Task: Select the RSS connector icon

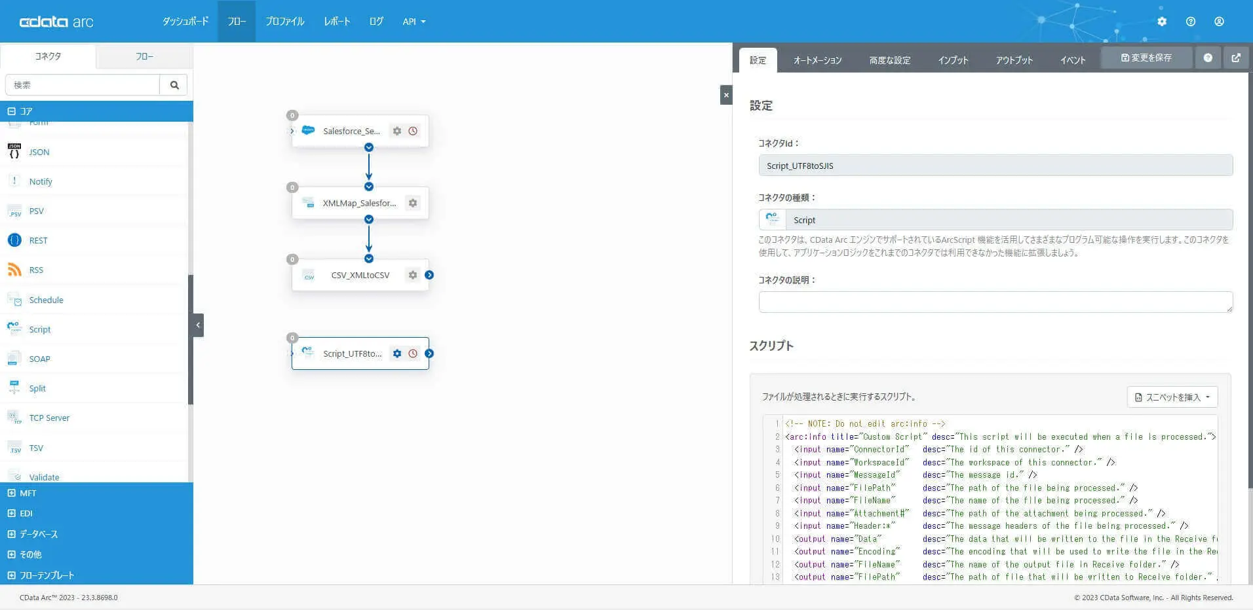Action: 14,270
